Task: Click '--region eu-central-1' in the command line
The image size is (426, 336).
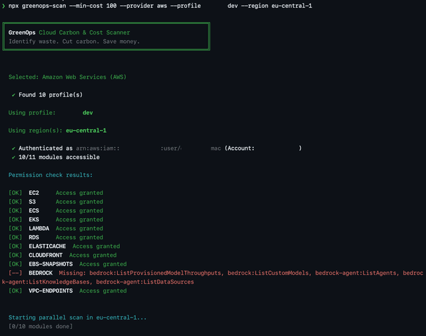Action: click(x=277, y=6)
